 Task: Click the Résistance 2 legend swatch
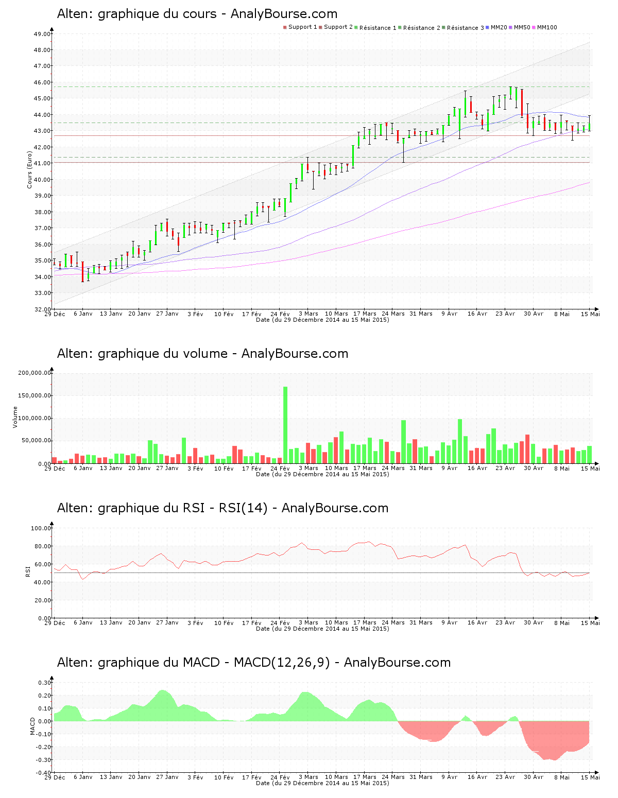click(x=400, y=27)
